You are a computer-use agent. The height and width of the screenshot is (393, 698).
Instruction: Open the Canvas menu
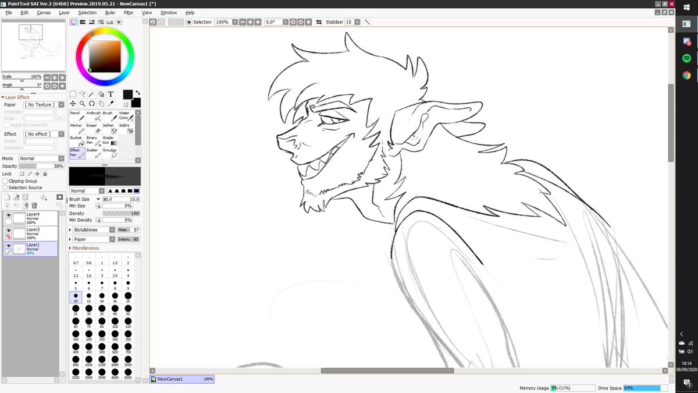(x=44, y=12)
